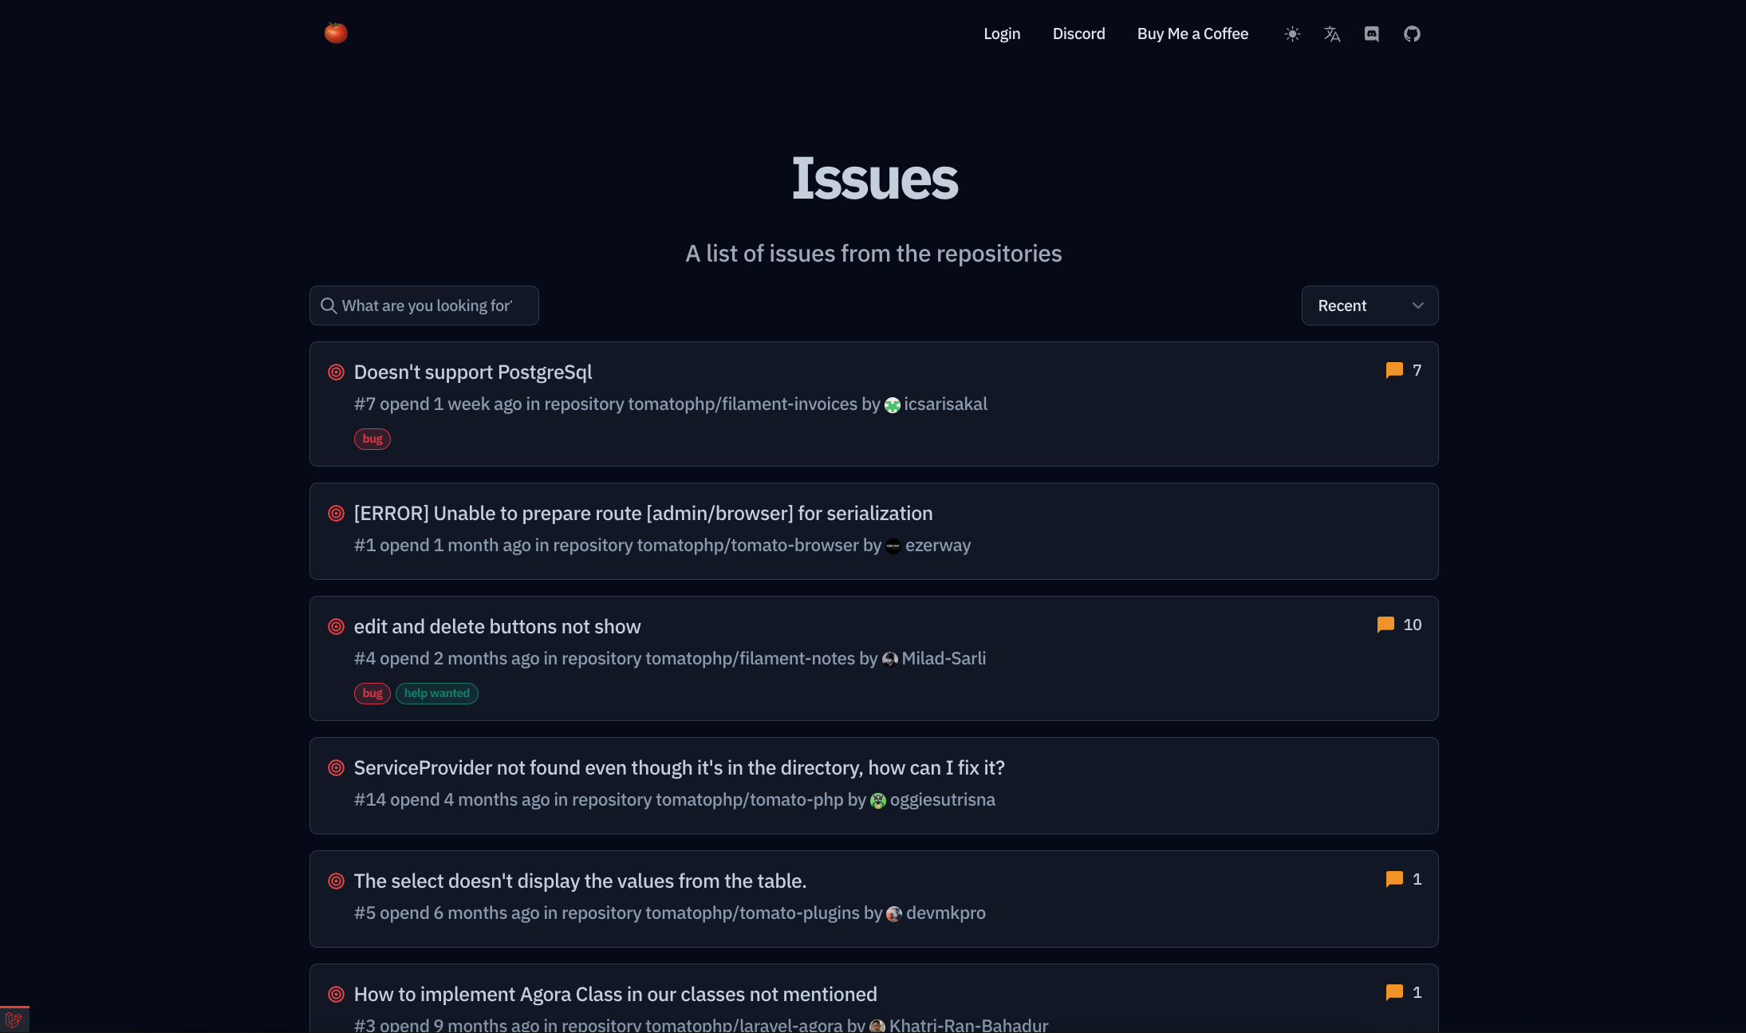This screenshot has width=1746, height=1033.
Task: Click the devmkpro author avatar
Action: click(x=894, y=913)
